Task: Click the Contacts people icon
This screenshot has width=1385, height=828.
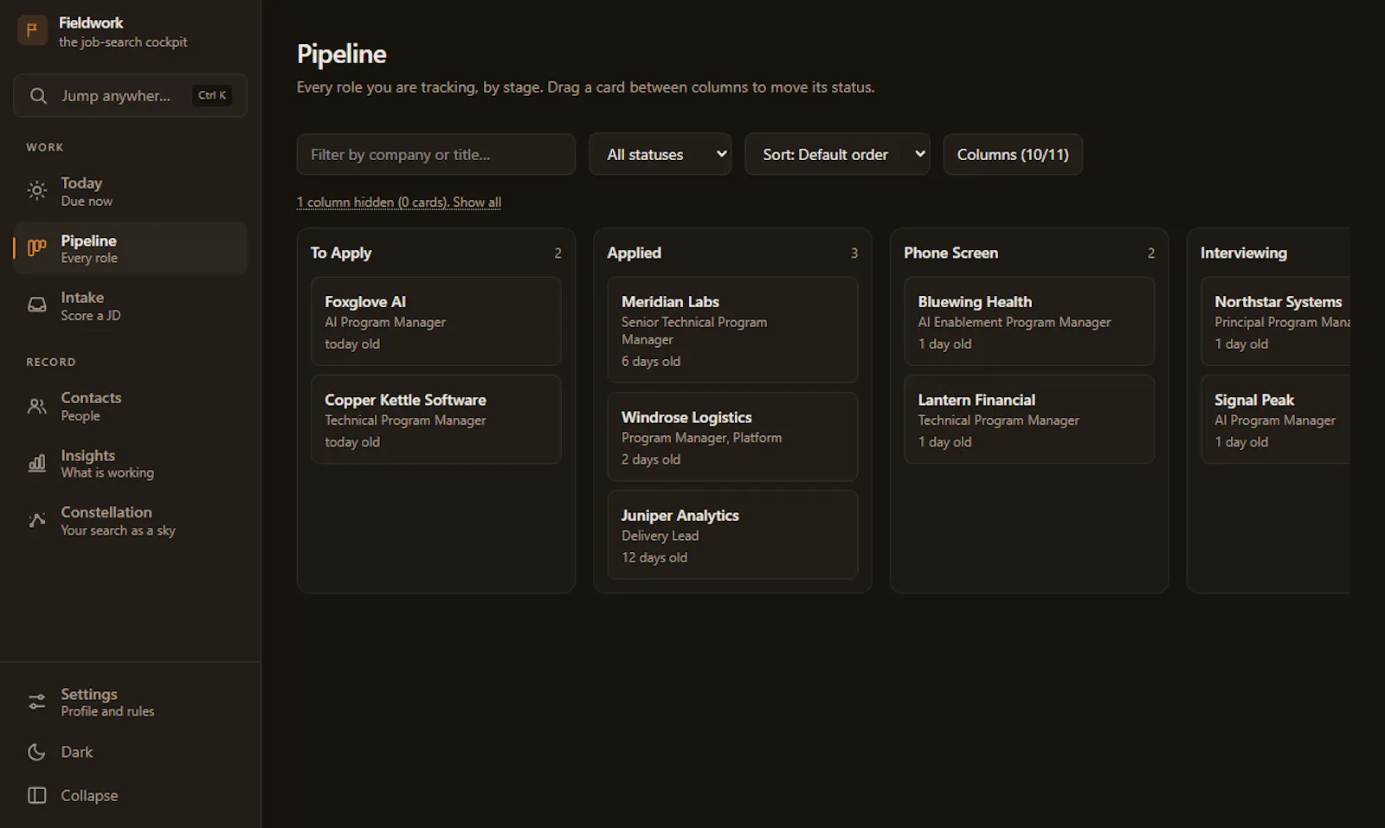Action: tap(36, 406)
